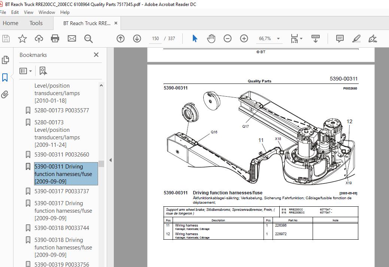
Task: Open the zoom level dropdown arrow
Action: [x=278, y=39]
